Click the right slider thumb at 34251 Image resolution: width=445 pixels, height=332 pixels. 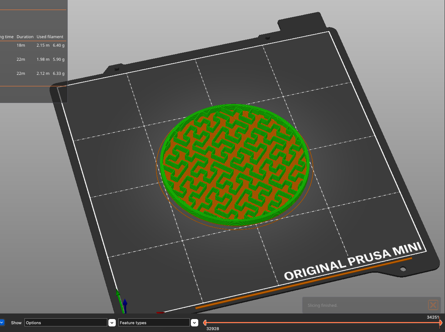point(441,323)
